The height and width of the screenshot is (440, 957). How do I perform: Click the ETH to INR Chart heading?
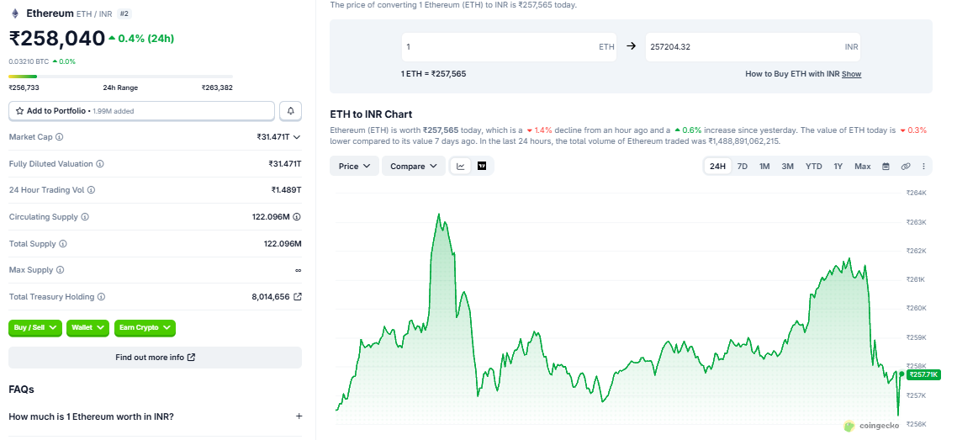click(371, 114)
